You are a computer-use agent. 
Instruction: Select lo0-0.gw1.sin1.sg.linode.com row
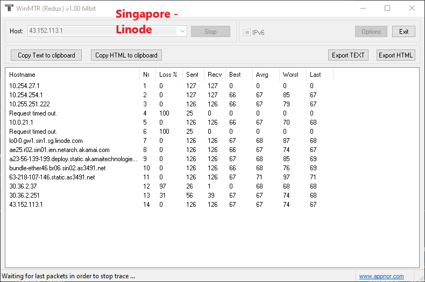click(x=169, y=141)
